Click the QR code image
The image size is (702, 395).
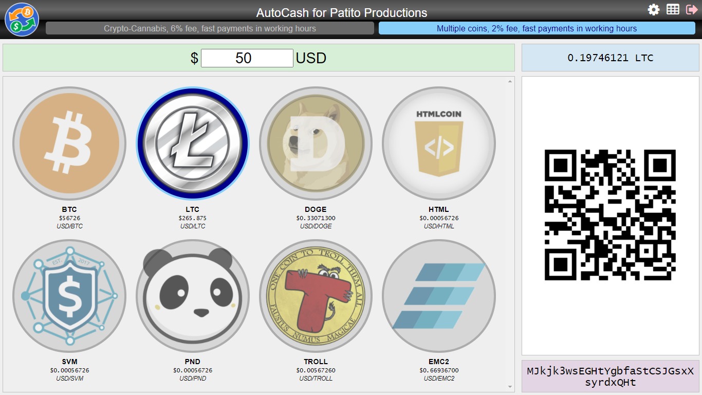click(610, 215)
